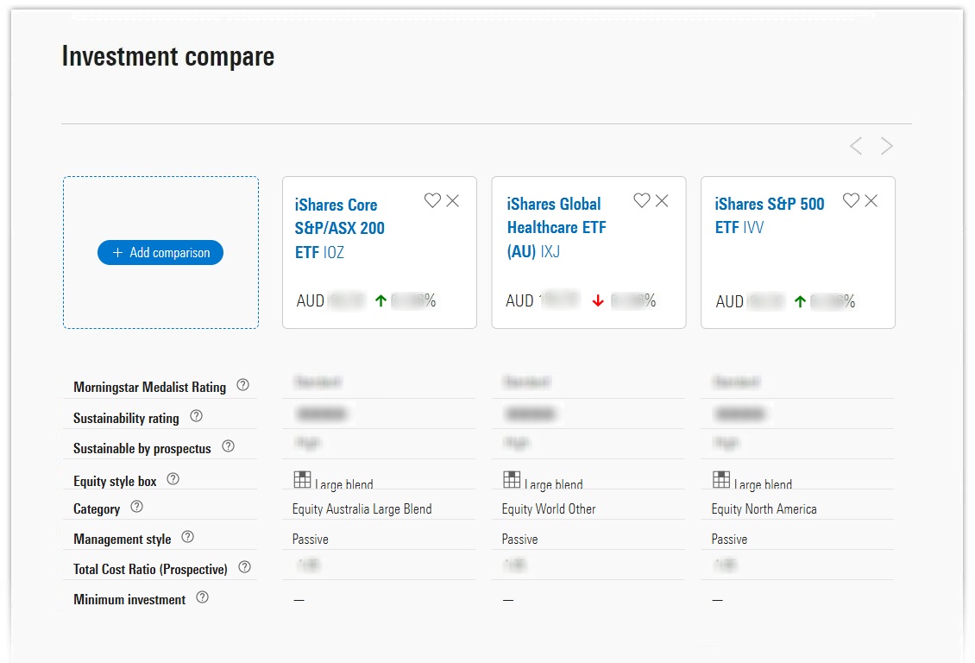Screen dimensions: 975x663
Task: Open iShares Global Healthcare ETF (AU) link
Action: (x=557, y=228)
